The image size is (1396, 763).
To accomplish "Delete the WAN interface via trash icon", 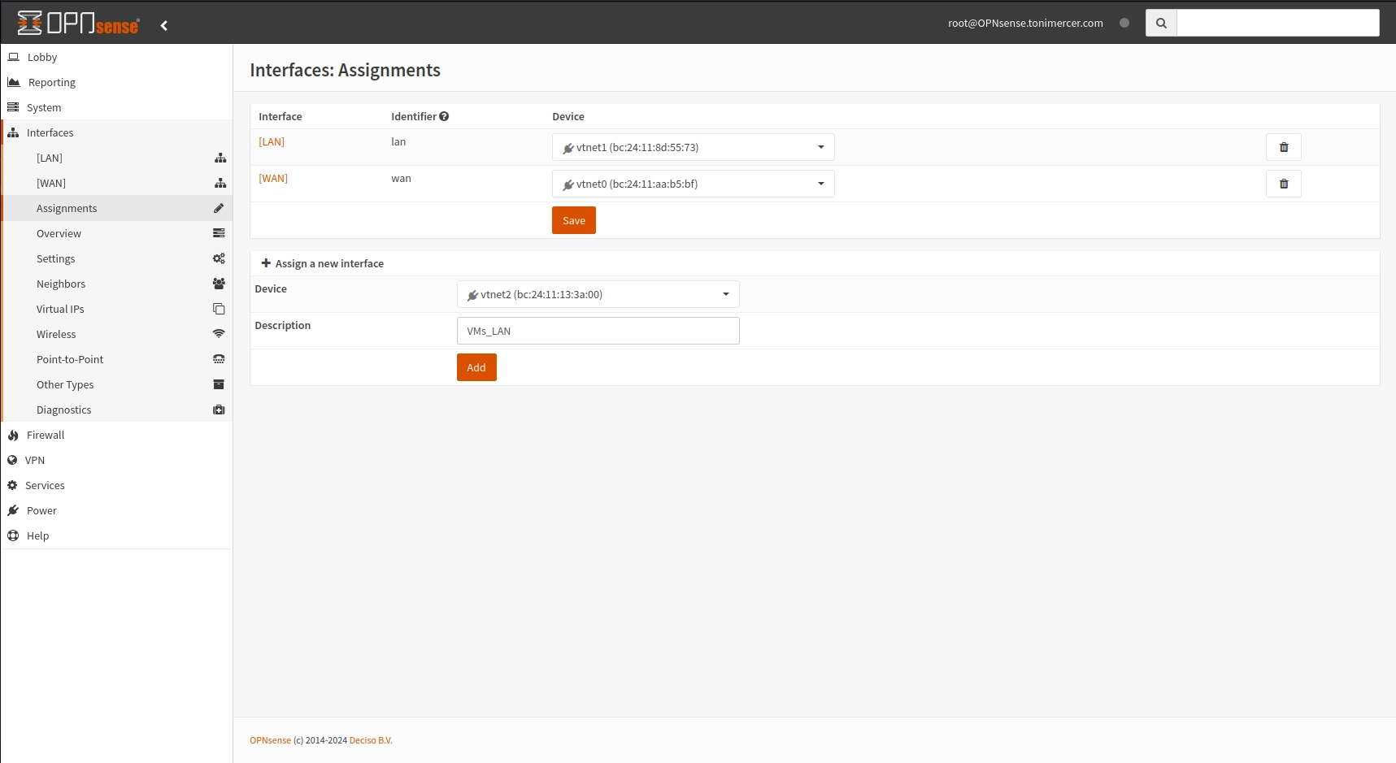I will [x=1284, y=184].
